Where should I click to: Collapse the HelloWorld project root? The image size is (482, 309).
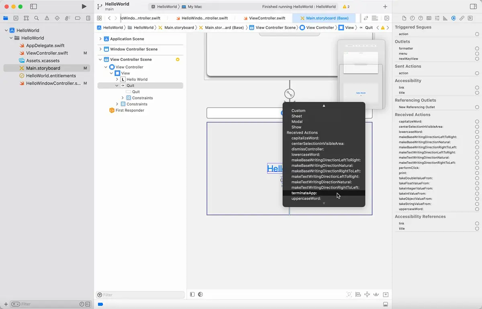tap(6, 30)
